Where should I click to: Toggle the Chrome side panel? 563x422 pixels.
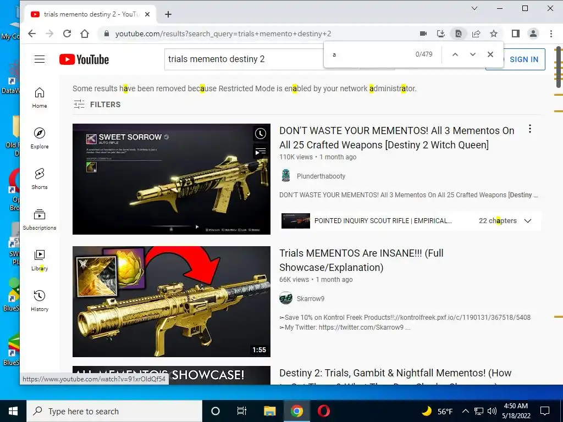[x=516, y=34]
